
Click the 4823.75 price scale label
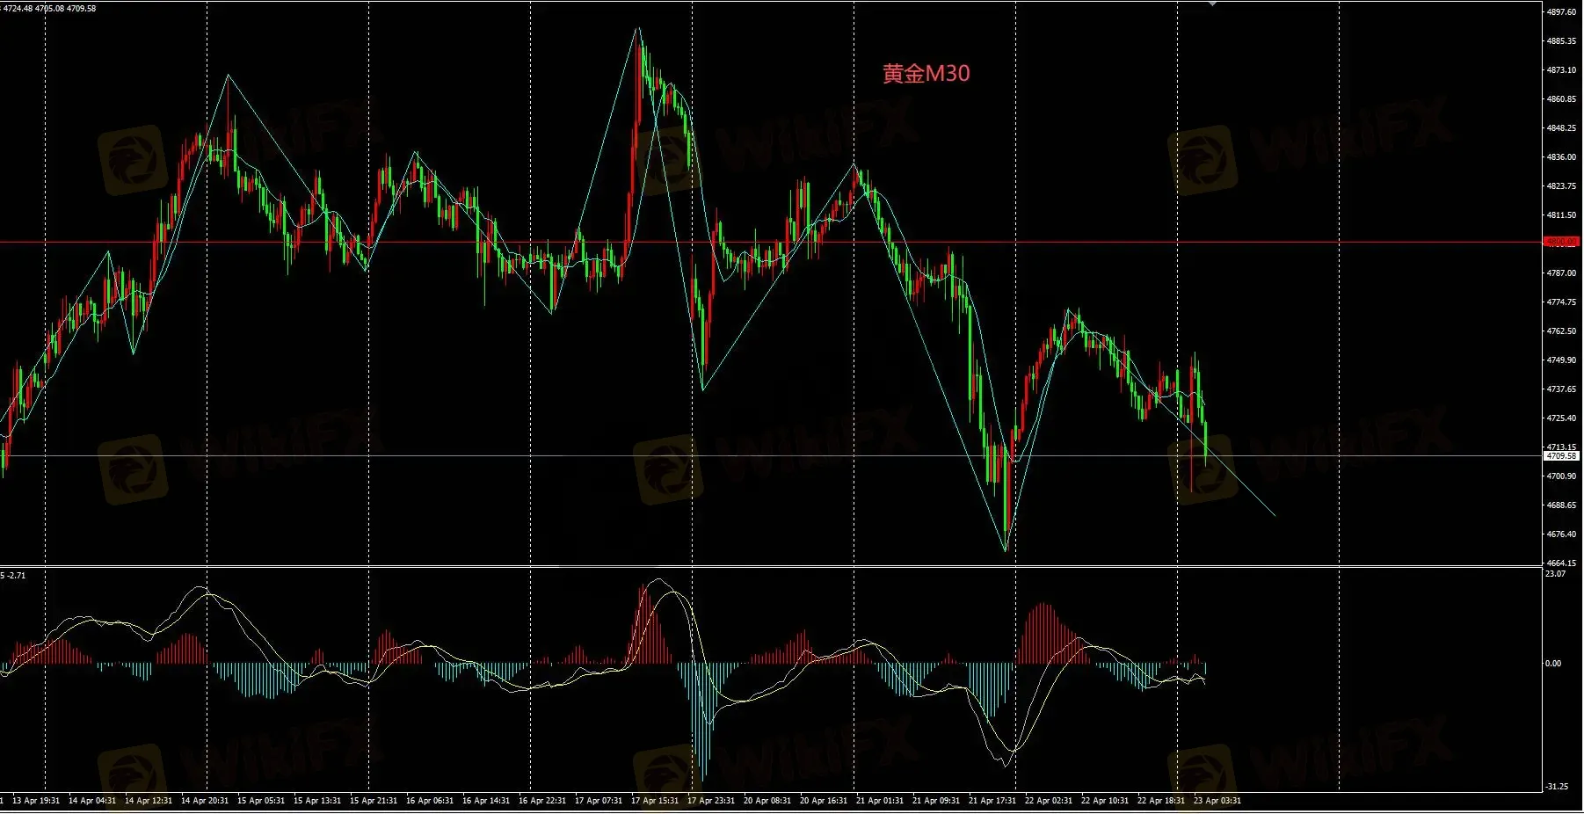1561,186
